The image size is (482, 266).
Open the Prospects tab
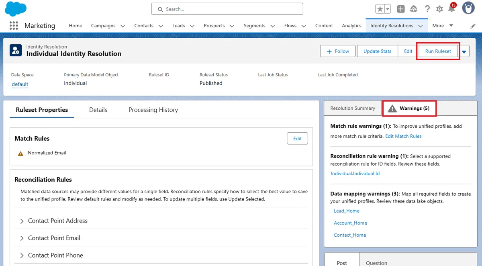pyautogui.click(x=214, y=25)
